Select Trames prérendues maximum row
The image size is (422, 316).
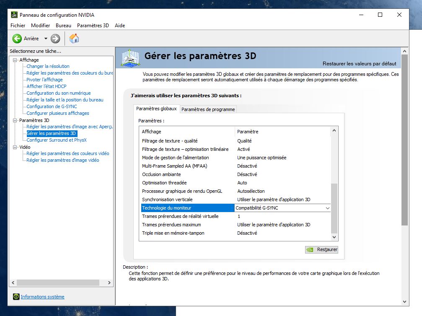(x=236, y=225)
